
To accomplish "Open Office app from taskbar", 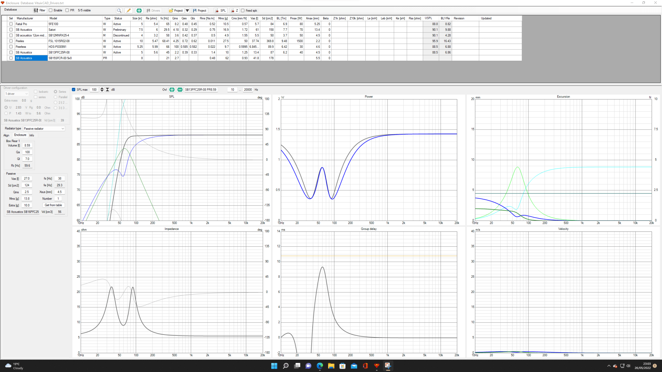I will [x=365, y=366].
